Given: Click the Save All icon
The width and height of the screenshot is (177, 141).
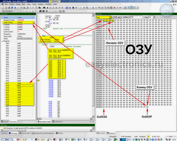Looking at the screenshot, I should point(12,8).
